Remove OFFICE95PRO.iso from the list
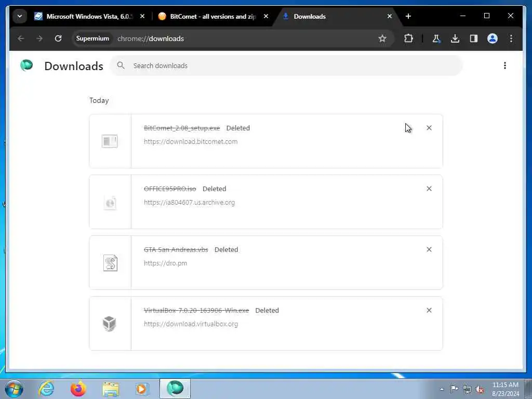532x399 pixels. pyautogui.click(x=429, y=189)
